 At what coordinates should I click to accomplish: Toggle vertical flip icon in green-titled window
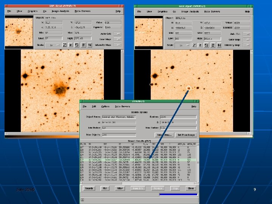pos(219,45)
